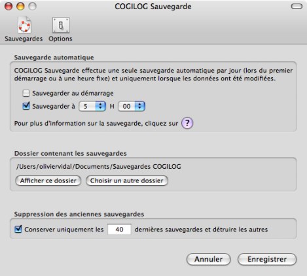Click the COGILOG Sauvegarde window title
This screenshot has width=307, height=276.
[153, 7]
